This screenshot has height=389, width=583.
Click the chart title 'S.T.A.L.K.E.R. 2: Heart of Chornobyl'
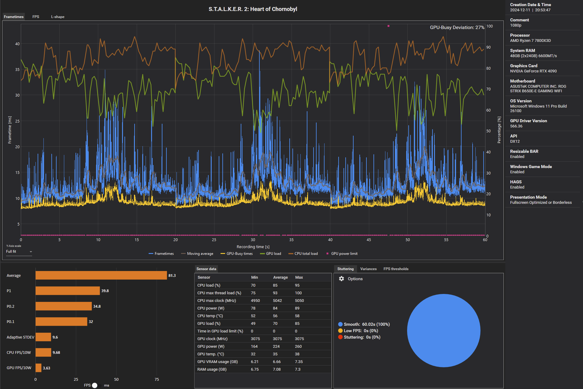[253, 9]
